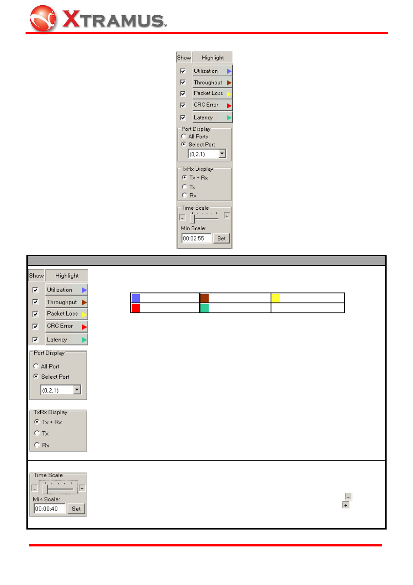This screenshot has height=585, width=413.
Task: Click yellow Packet Loss arrow in table panel
Action: (x=84, y=314)
